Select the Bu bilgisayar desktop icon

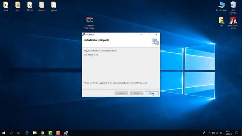[221, 6]
